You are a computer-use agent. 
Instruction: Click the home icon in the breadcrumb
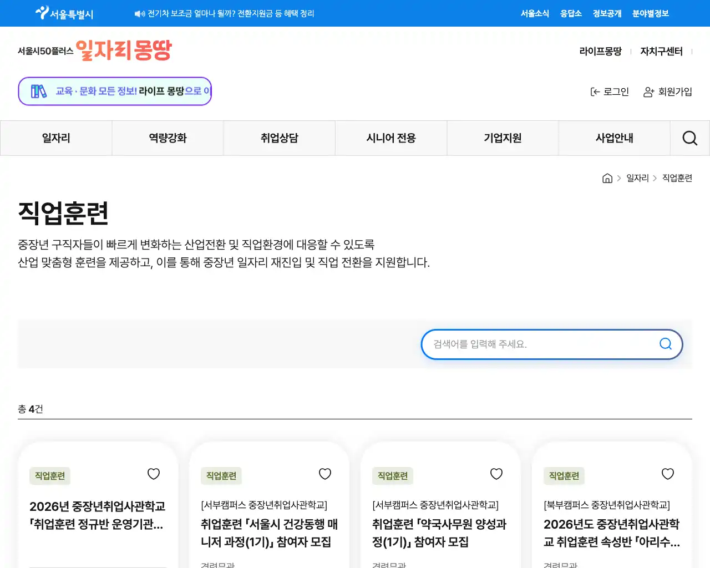coord(607,178)
